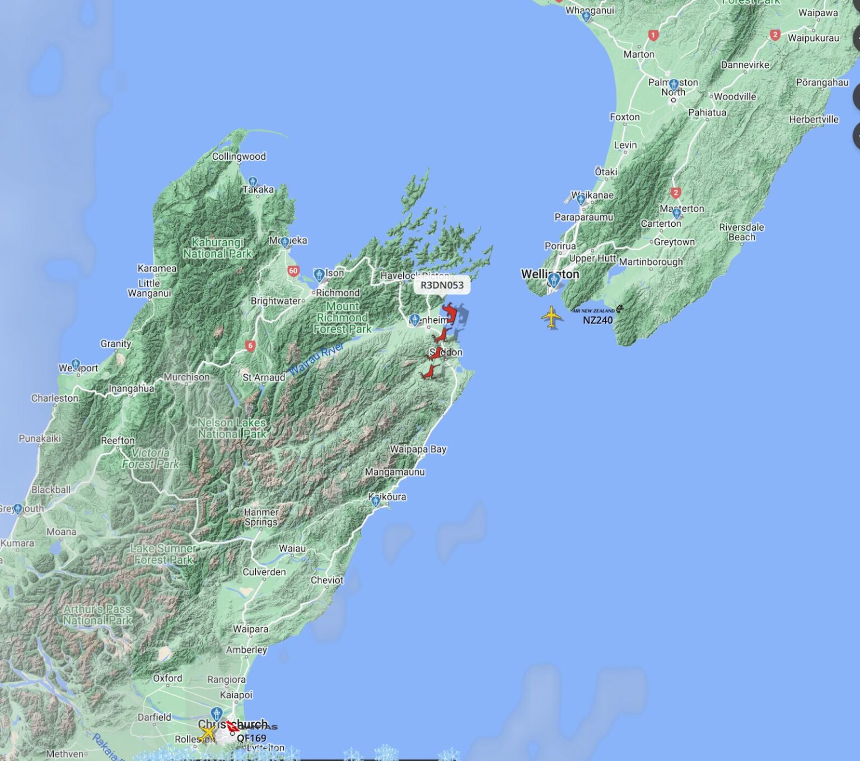Click the Whanganui airport pin
This screenshot has width=860, height=761.
tap(586, 16)
